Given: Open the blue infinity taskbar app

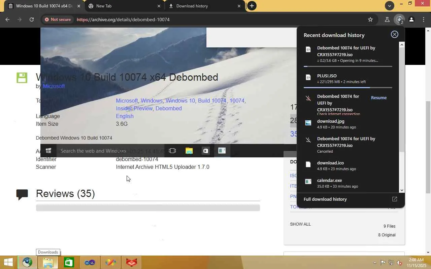Looking at the screenshot, I should [90, 262].
